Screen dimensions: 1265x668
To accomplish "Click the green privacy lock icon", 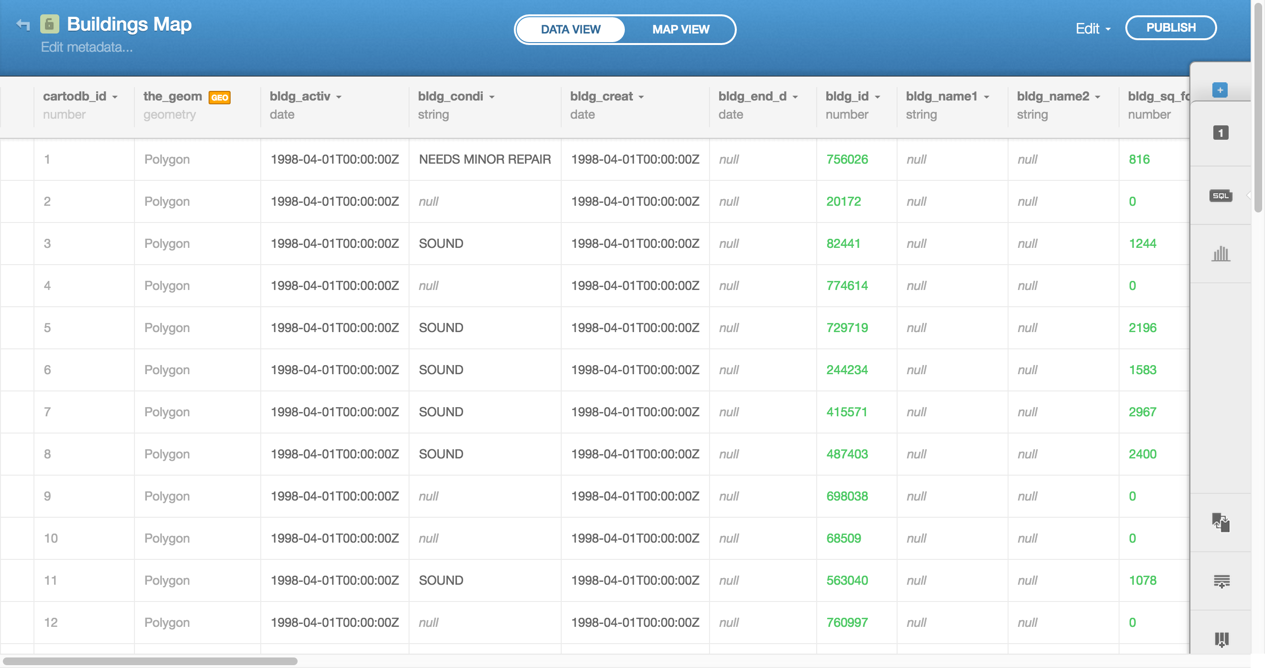I will 50,24.
